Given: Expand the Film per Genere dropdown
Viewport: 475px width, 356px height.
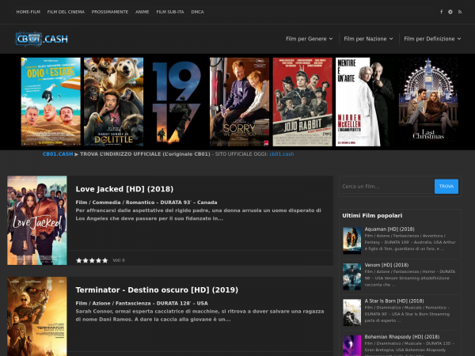Looking at the screenshot, I should coord(310,39).
